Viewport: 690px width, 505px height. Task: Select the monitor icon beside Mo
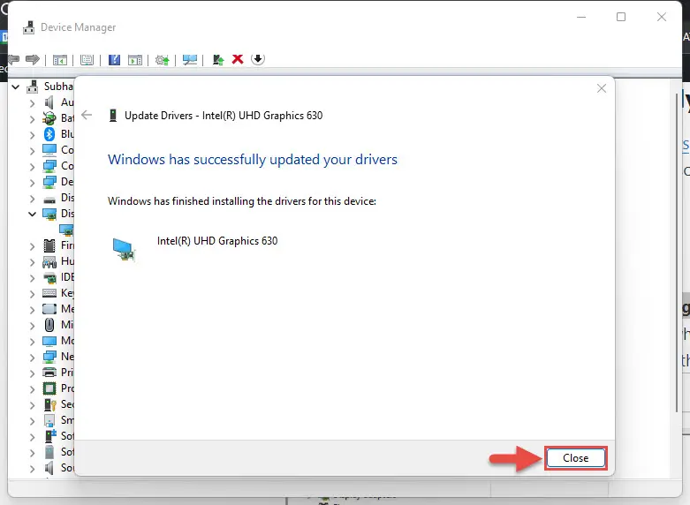(x=49, y=341)
